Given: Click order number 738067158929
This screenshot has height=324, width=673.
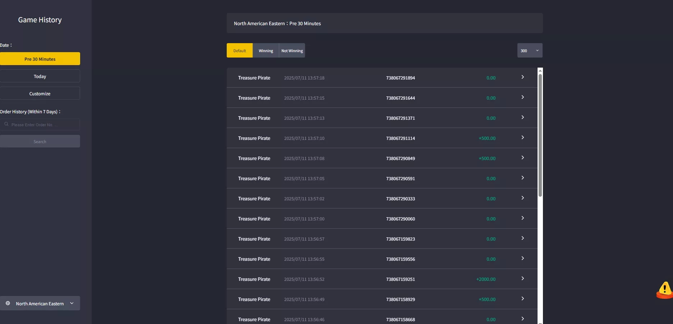Looking at the screenshot, I should (400, 299).
